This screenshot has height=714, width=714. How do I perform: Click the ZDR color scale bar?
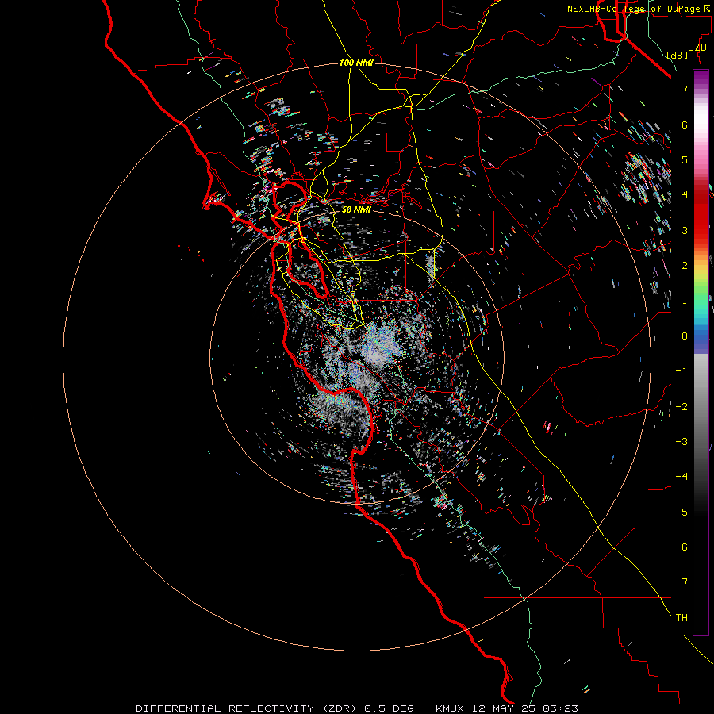(x=701, y=353)
